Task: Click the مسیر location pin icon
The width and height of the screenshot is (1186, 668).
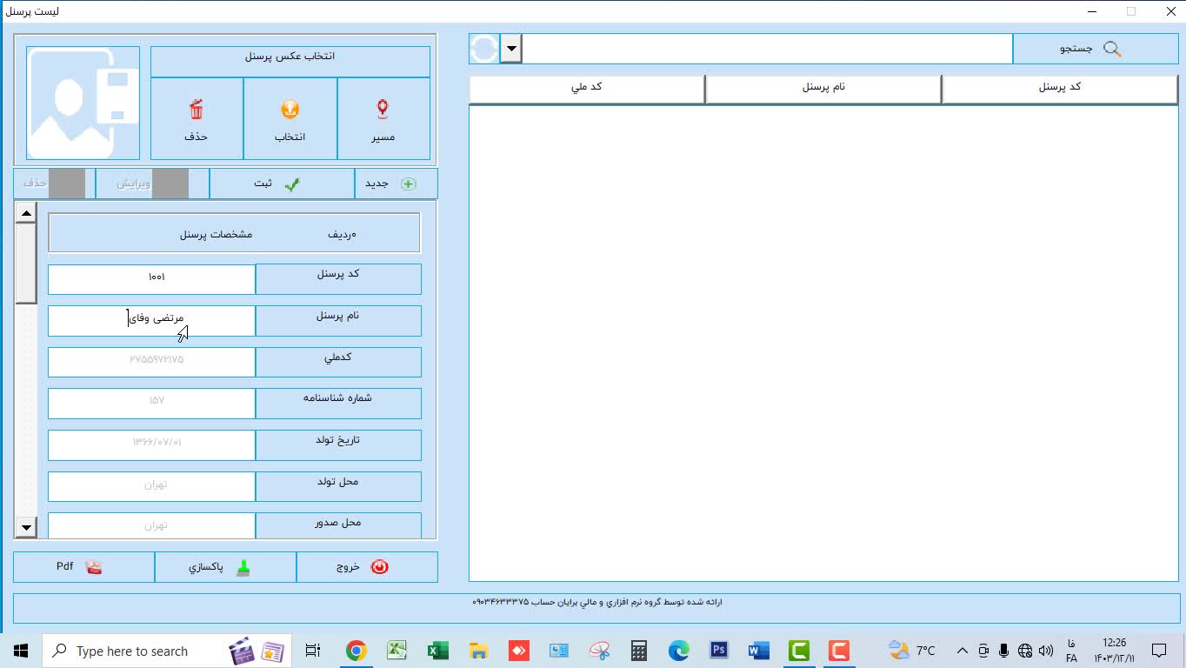Action: point(383,110)
